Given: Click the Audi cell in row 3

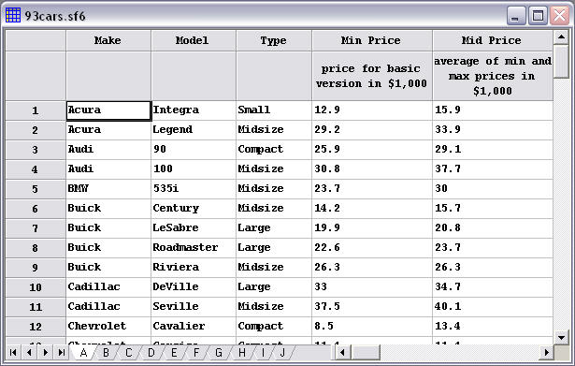Looking at the screenshot, I should click(x=108, y=150).
